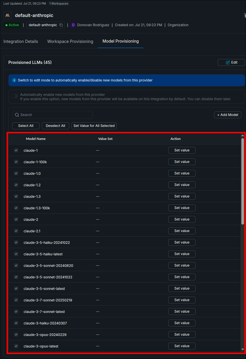Uncheck the claude-3-opus-latest checkbox
Viewport: 246px width, 359px height.
click(16, 346)
